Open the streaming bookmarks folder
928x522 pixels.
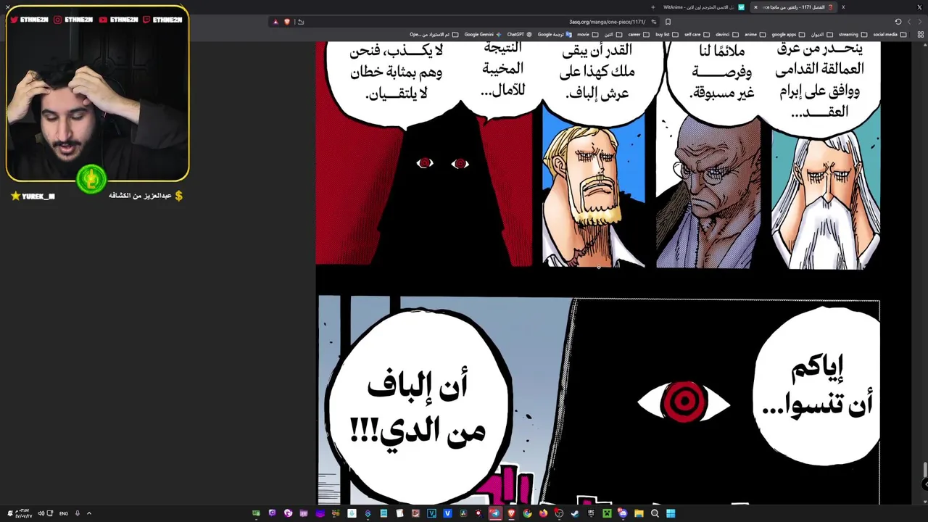click(852, 35)
